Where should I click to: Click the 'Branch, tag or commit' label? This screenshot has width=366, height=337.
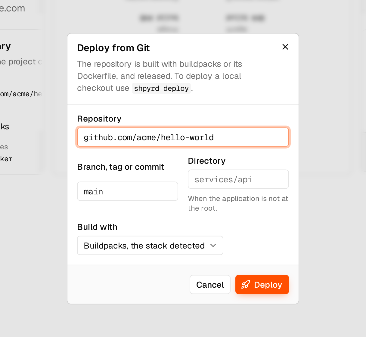(121, 167)
